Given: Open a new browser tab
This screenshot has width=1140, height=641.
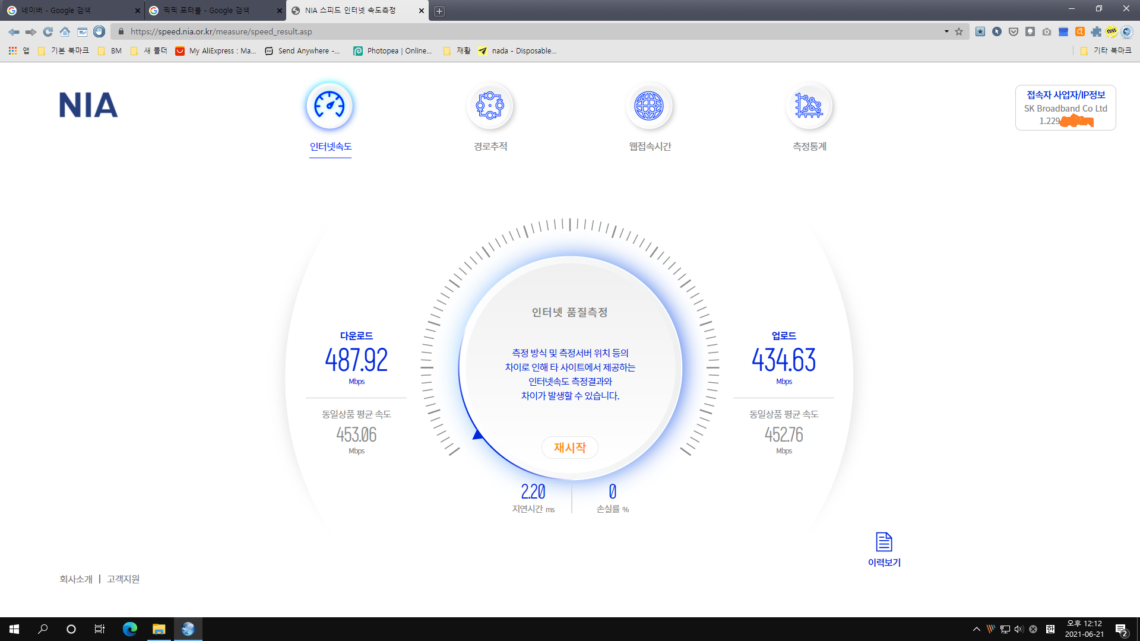Looking at the screenshot, I should pos(439,11).
